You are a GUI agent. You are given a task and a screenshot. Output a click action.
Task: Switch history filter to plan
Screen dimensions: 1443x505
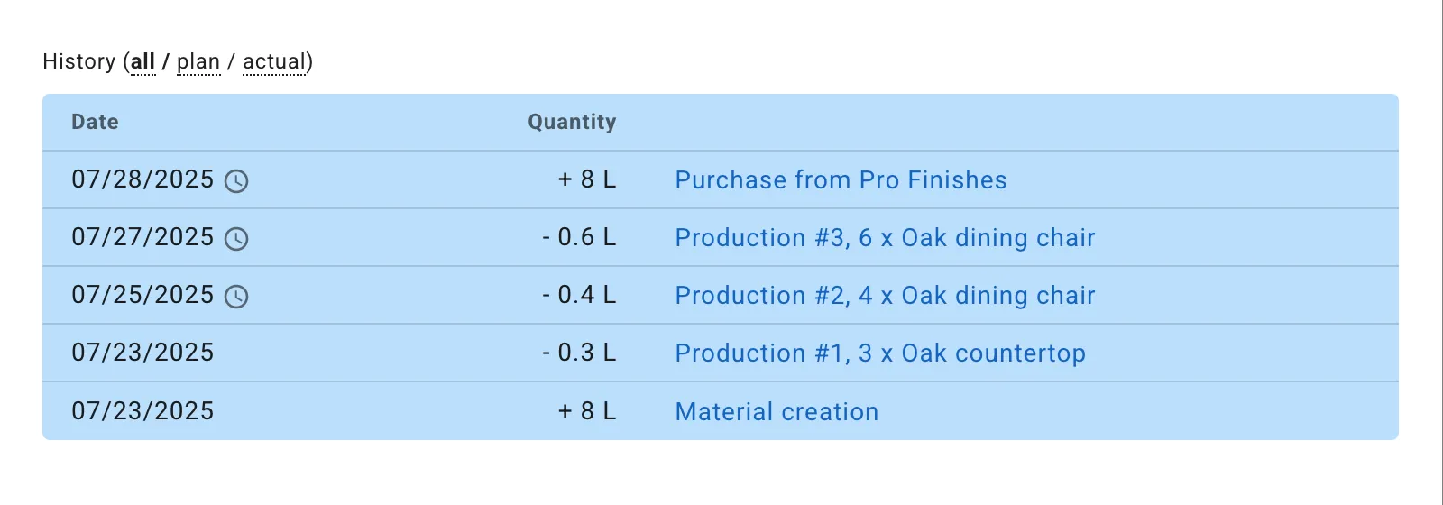[x=198, y=61]
